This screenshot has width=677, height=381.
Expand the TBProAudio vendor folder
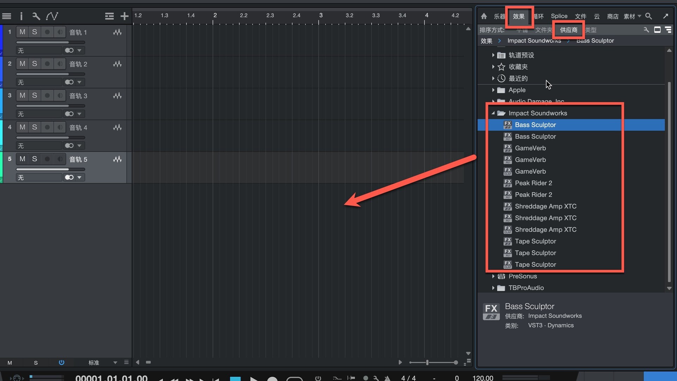493,288
